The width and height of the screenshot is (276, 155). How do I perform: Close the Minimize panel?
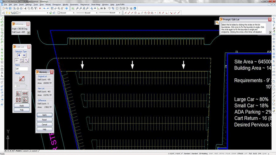[x=52, y=72]
